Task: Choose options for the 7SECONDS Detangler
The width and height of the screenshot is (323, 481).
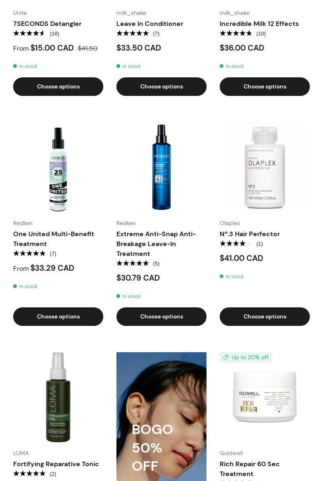Action: [x=58, y=86]
